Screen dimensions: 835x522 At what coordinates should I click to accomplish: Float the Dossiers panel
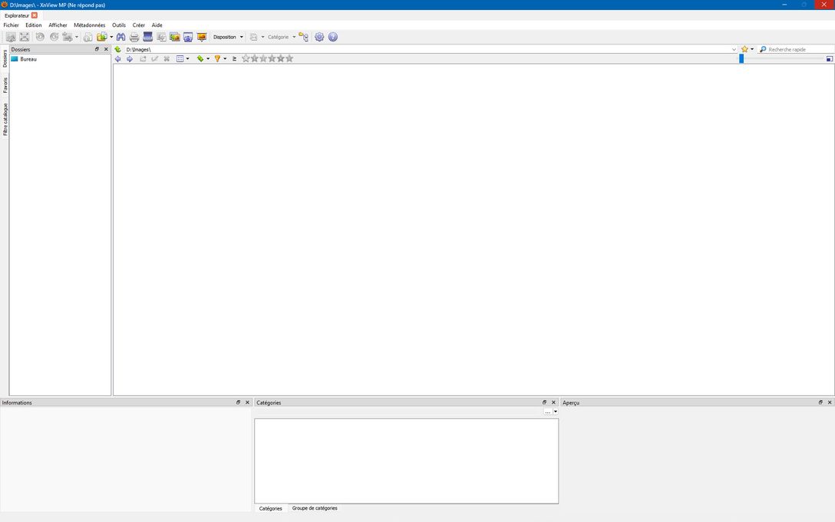click(97, 49)
